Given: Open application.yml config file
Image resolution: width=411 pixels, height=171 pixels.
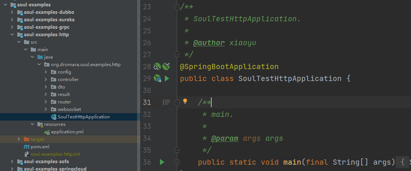Looking at the screenshot, I should click(64, 132).
